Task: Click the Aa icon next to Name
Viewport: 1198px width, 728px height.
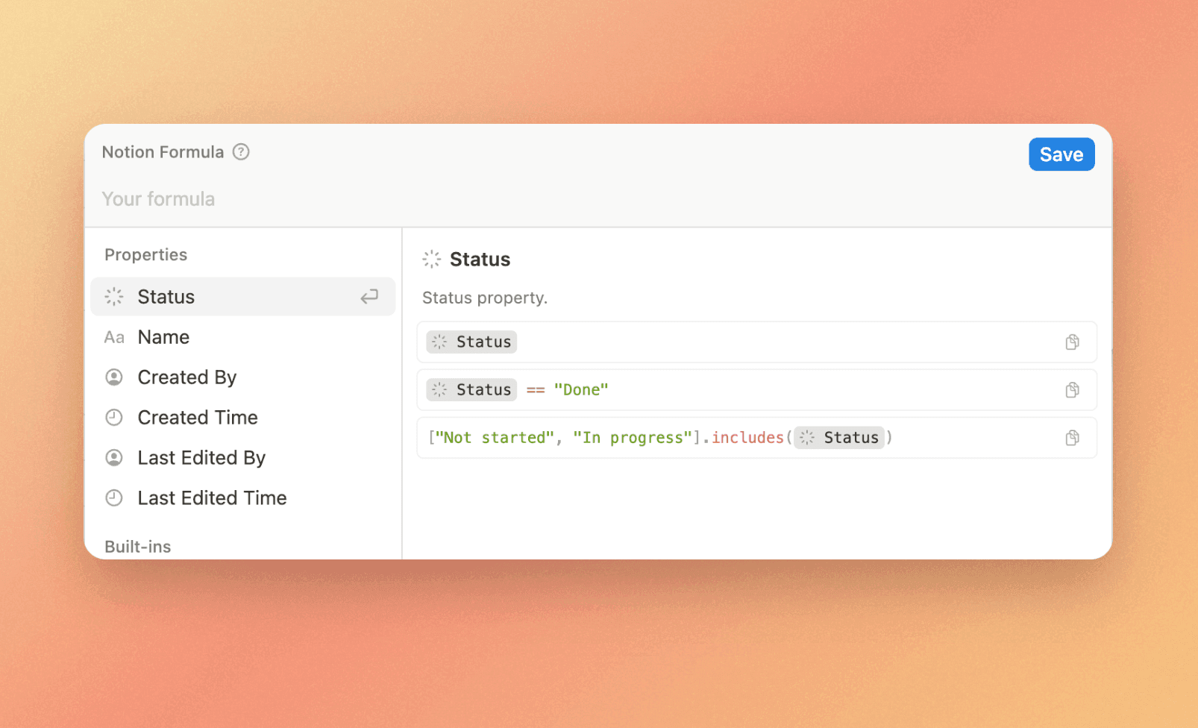Action: point(113,337)
